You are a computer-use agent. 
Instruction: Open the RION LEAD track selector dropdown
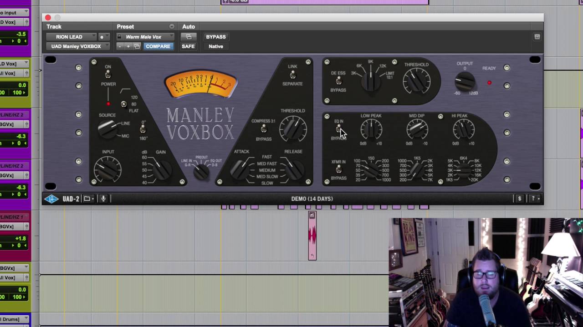click(72, 37)
